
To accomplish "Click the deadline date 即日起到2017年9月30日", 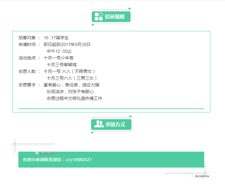I will point(67,44).
